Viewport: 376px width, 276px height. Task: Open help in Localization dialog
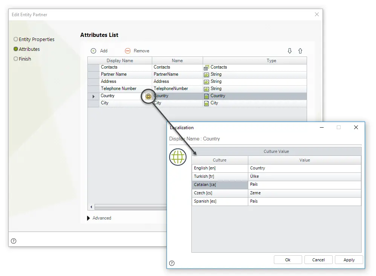(x=172, y=263)
